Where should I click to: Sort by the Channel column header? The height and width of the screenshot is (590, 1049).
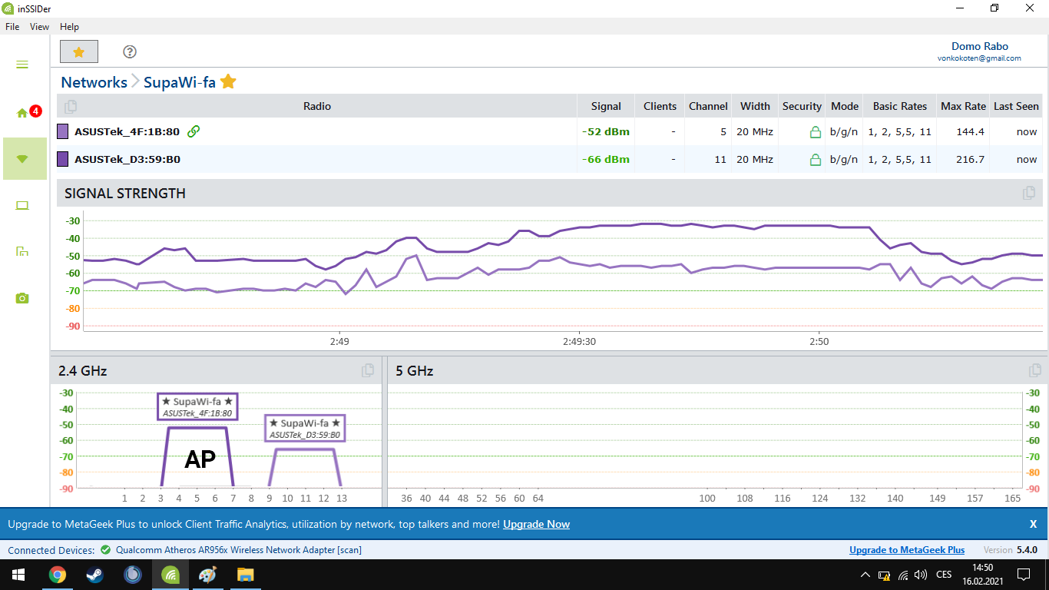click(707, 106)
